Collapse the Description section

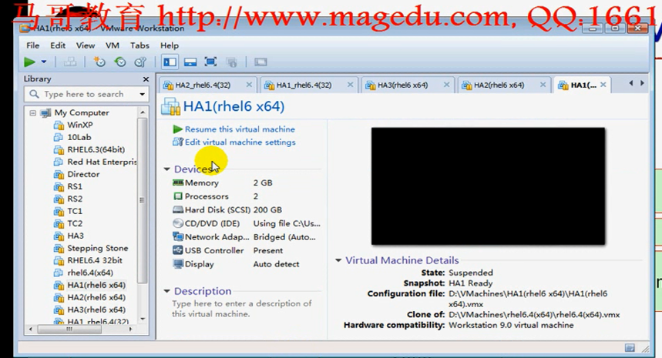[166, 291]
